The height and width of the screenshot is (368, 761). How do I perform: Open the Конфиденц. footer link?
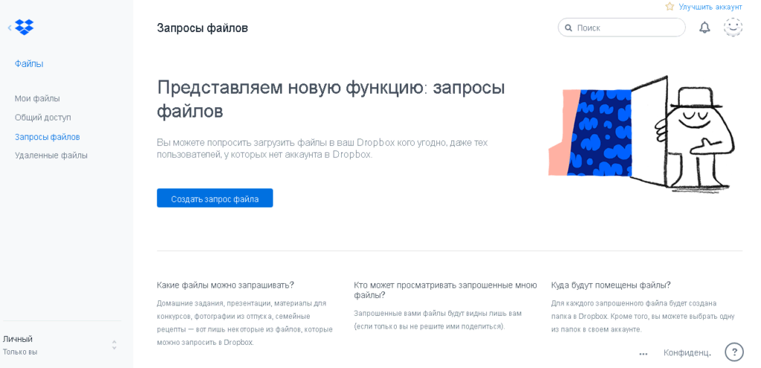click(687, 353)
